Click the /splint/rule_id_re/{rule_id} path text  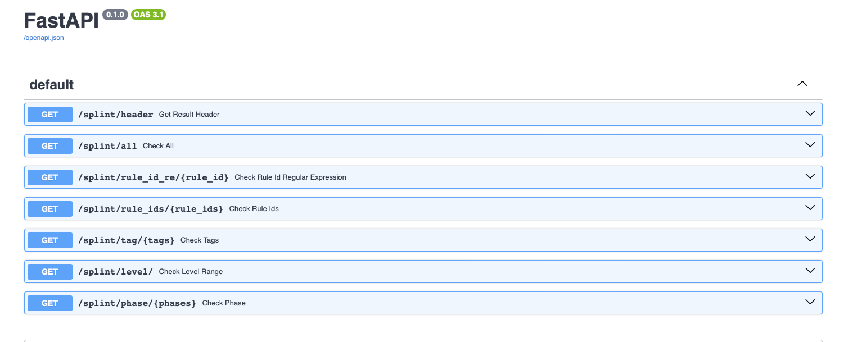coord(154,177)
